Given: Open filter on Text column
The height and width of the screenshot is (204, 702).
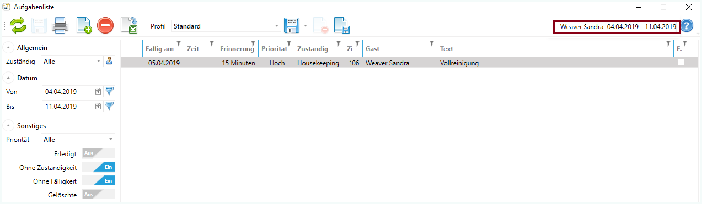Looking at the screenshot, I should [668, 43].
